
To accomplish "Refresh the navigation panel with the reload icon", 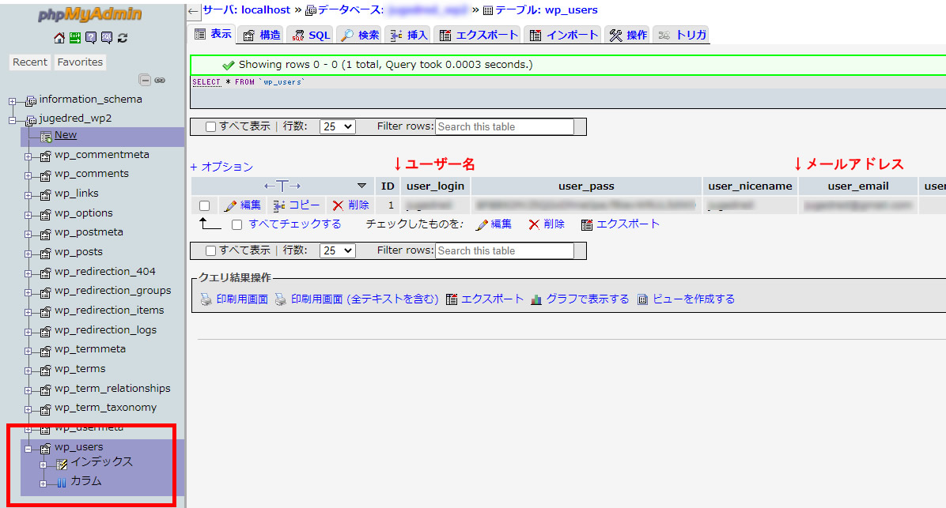I will [123, 37].
